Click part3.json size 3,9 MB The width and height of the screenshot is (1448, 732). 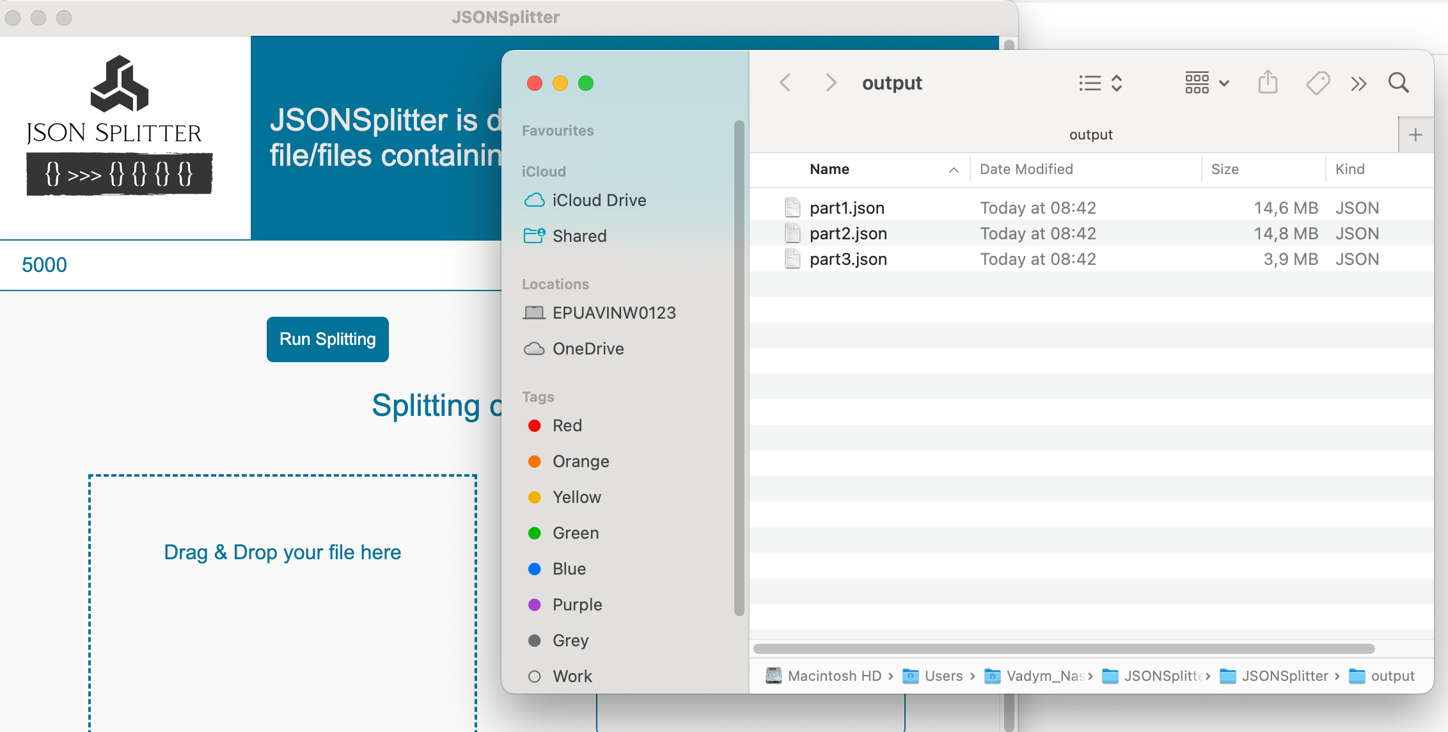(x=1290, y=259)
